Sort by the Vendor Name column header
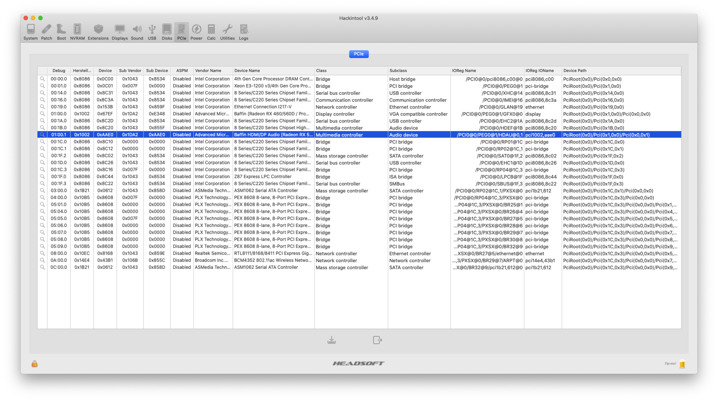 point(213,71)
